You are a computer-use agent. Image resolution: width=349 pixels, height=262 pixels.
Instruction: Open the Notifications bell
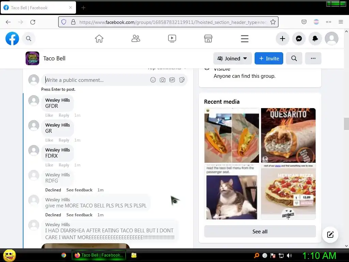tap(315, 39)
